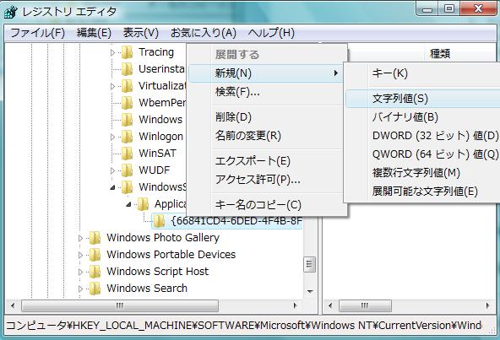Select キー(K) in the submenu
The width and height of the screenshot is (500, 340).
click(422, 73)
